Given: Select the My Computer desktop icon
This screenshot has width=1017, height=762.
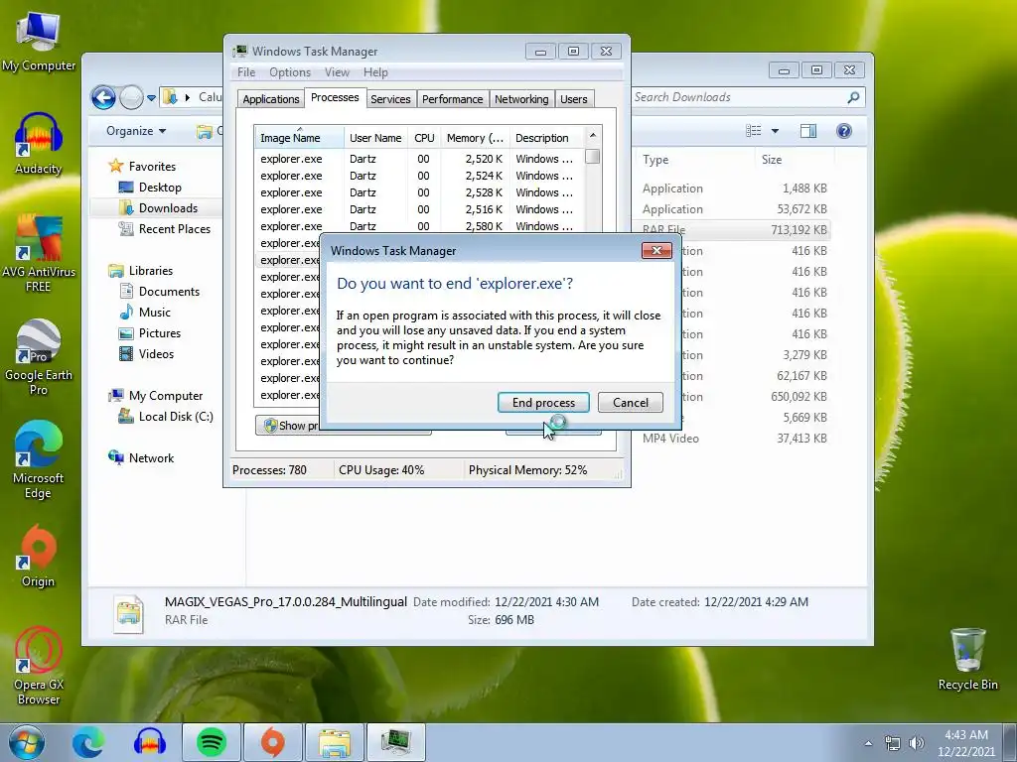Looking at the screenshot, I should (x=39, y=42).
